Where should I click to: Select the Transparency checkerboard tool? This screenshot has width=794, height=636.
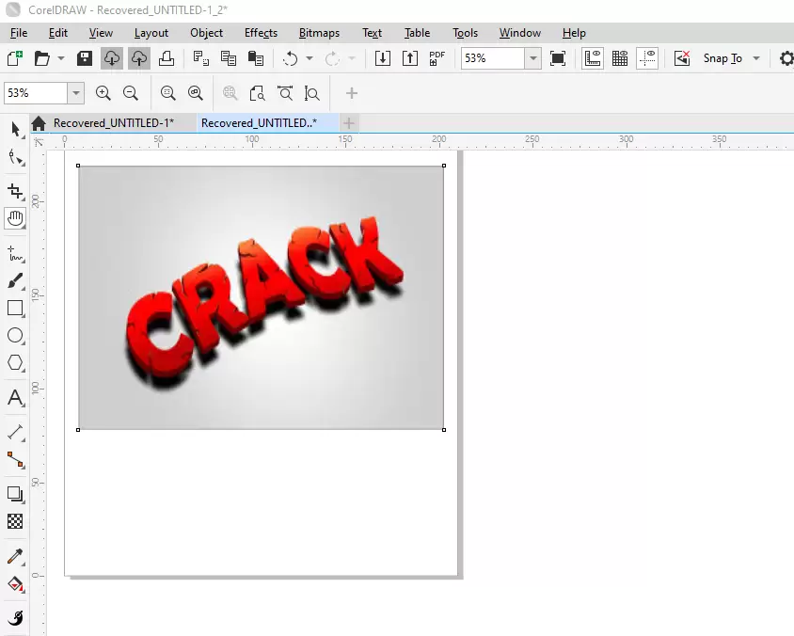click(x=15, y=521)
